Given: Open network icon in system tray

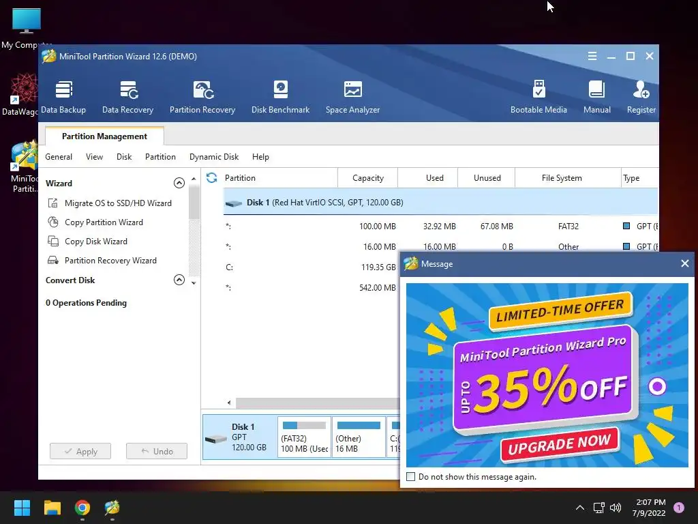Looking at the screenshot, I should click(x=598, y=508).
